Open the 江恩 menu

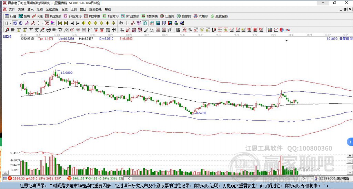click(x=40, y=9)
